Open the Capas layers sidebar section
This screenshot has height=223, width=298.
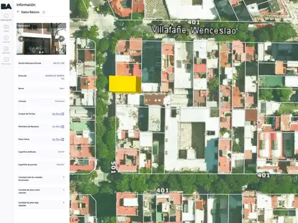(x=6, y=28)
